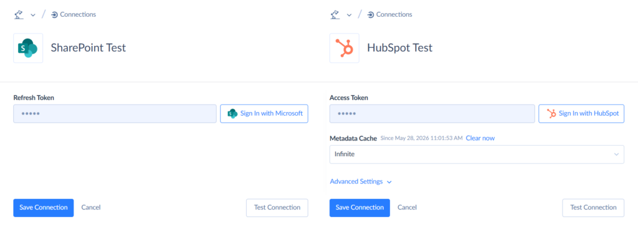This screenshot has height=237, width=638.
Task: Click the workspace icon above HubSpot Test
Action: (x=335, y=15)
